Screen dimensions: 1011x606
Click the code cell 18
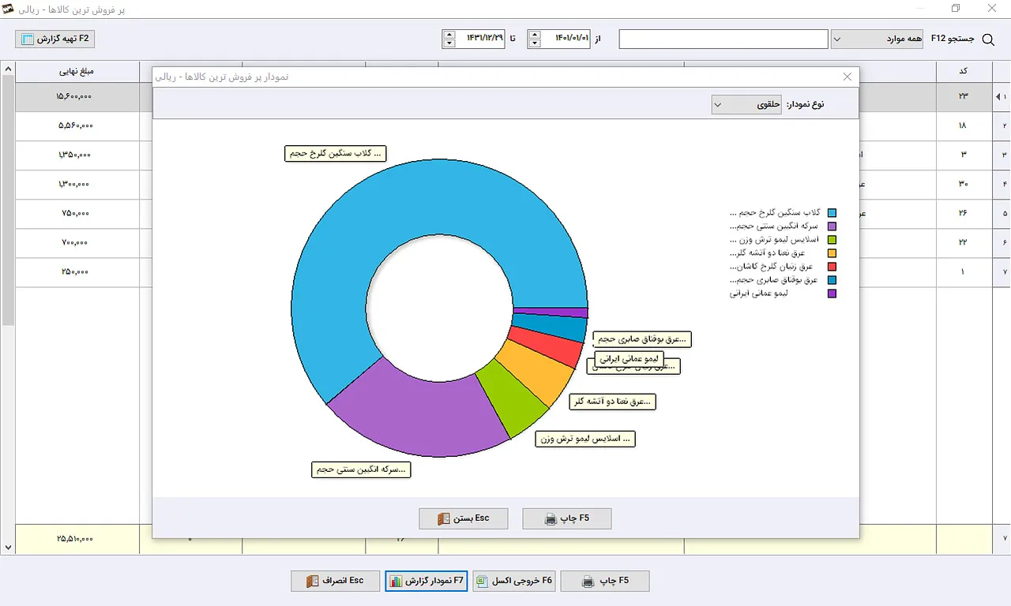tap(963, 125)
